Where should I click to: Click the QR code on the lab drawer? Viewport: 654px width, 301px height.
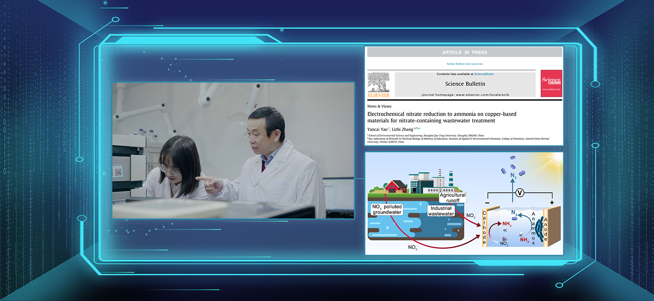click(117, 173)
